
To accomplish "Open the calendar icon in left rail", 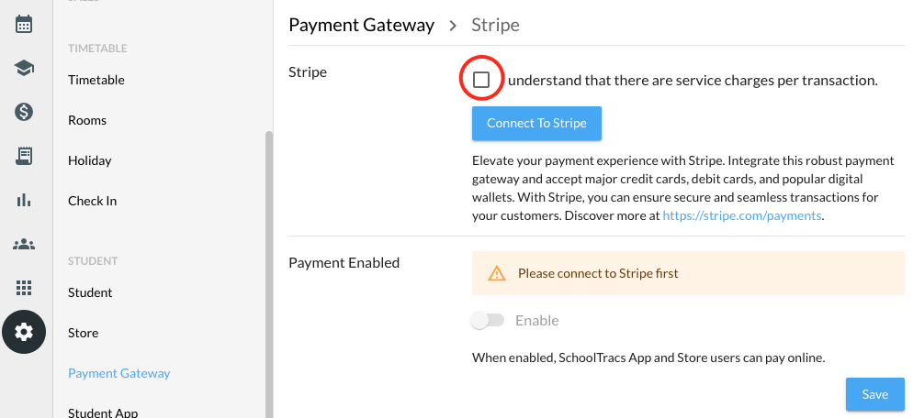I will (x=24, y=24).
